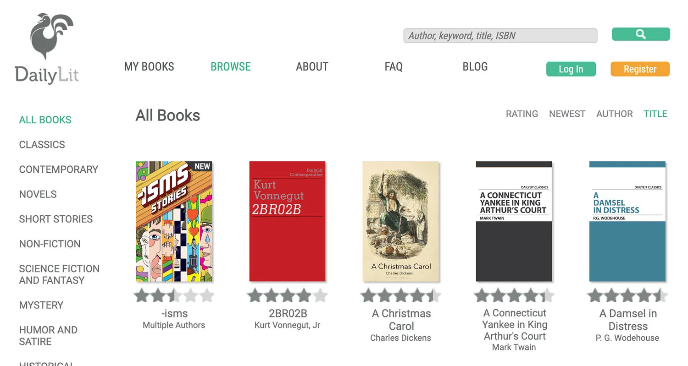Sort the list by Newest
This screenshot has width=688, height=366.
[567, 114]
